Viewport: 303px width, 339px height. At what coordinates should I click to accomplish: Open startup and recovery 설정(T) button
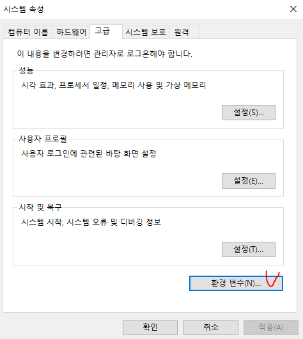[x=249, y=249]
